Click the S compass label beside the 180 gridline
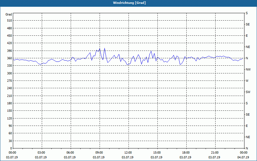 click(247, 103)
